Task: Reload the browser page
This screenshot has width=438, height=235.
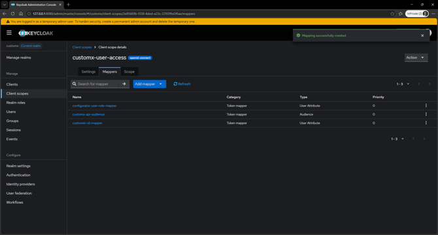Action: [13, 14]
